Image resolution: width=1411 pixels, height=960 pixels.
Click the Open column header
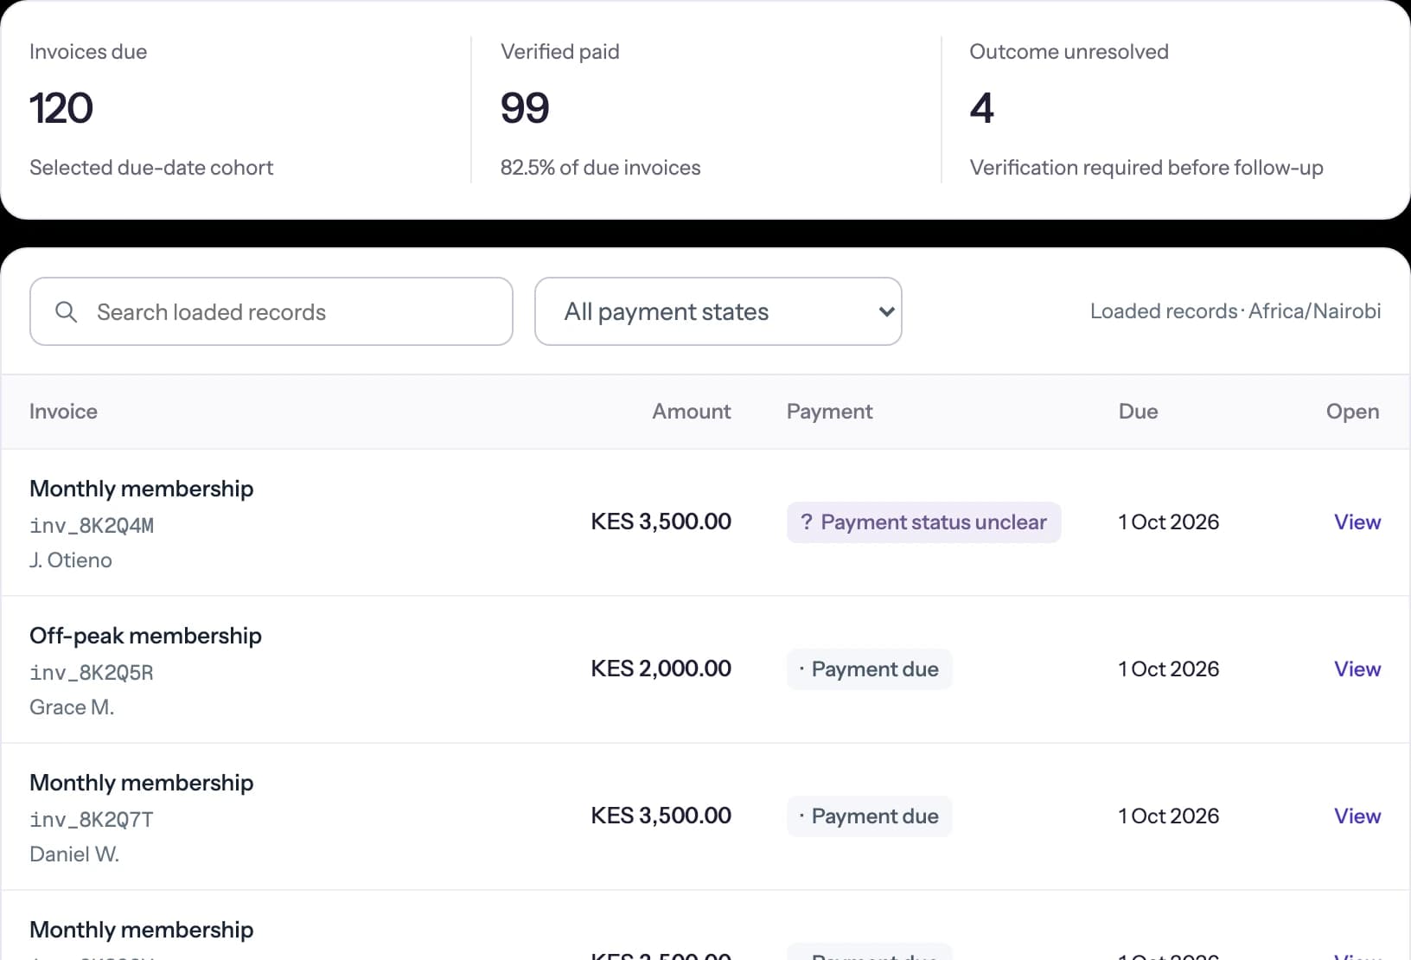(x=1353, y=412)
